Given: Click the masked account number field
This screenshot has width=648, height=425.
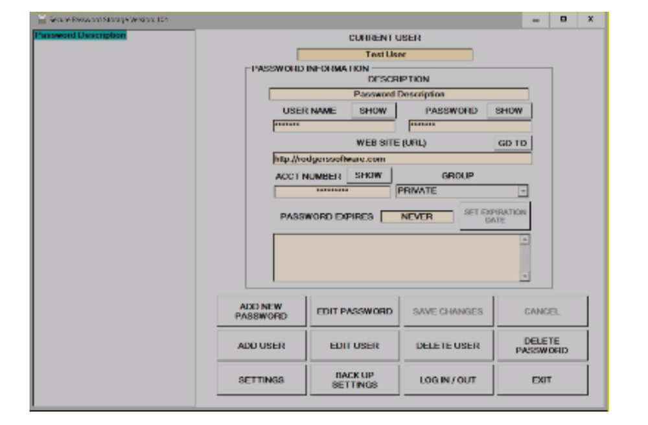Looking at the screenshot, I should (x=332, y=191).
